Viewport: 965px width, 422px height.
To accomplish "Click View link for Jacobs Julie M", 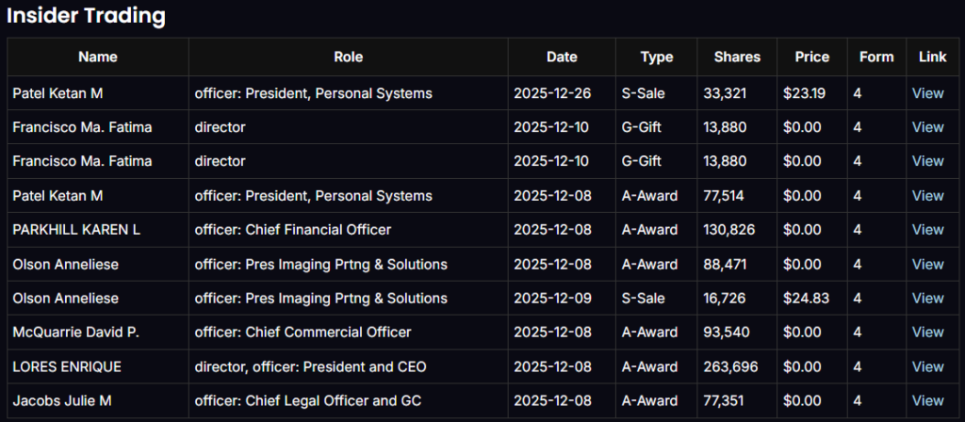I will point(927,400).
